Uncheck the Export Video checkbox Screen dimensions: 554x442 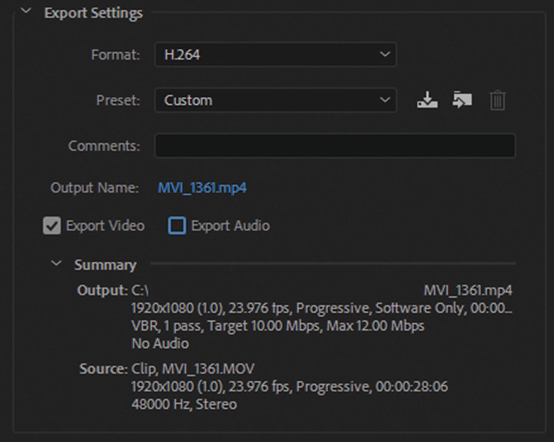click(x=52, y=226)
